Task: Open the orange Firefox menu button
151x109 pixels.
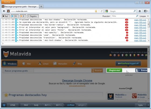Action: pos(8,2)
